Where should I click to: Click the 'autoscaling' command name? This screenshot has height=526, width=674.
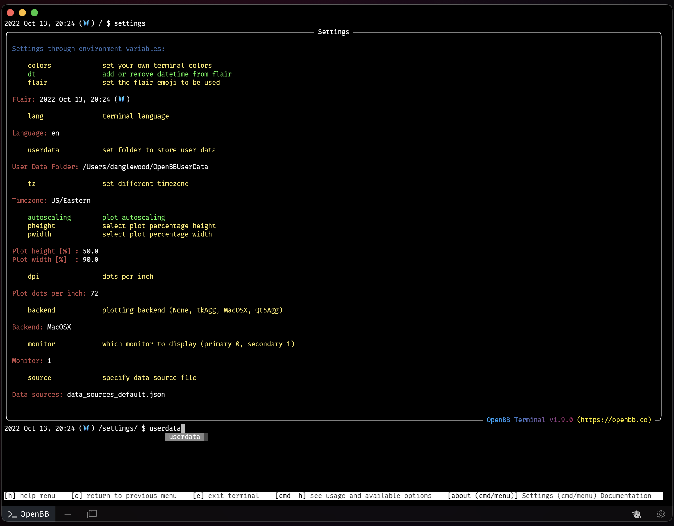click(x=49, y=218)
